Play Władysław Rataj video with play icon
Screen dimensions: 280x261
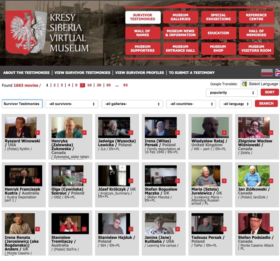(224, 133)
